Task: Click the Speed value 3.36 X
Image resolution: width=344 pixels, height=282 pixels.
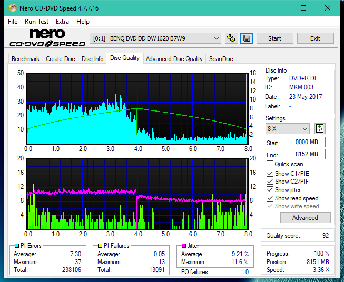Action: point(321,270)
